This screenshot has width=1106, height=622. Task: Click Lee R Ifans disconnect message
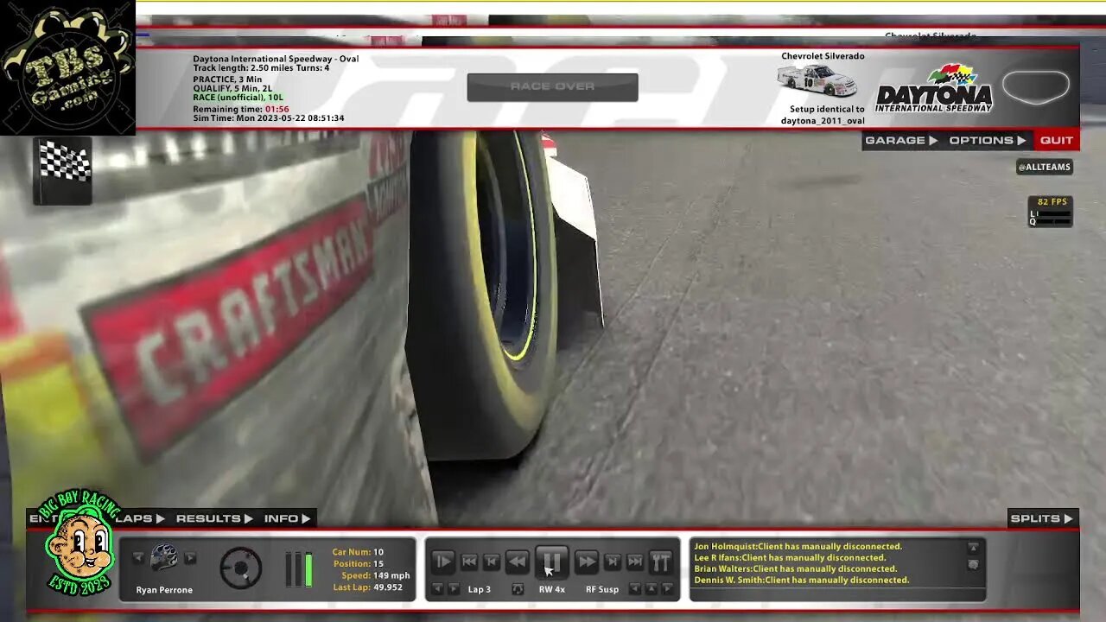[790, 557]
